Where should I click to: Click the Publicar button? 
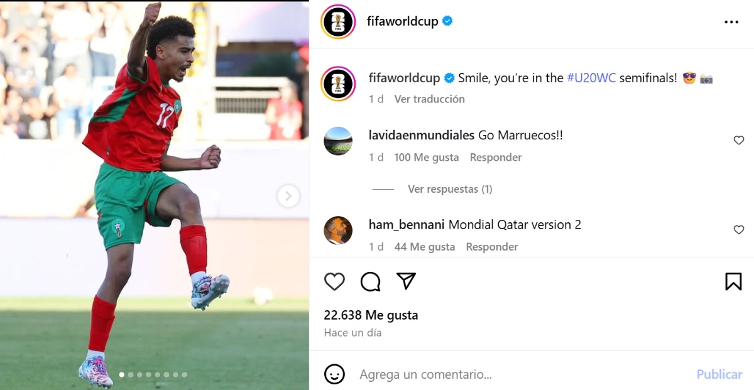pos(719,374)
